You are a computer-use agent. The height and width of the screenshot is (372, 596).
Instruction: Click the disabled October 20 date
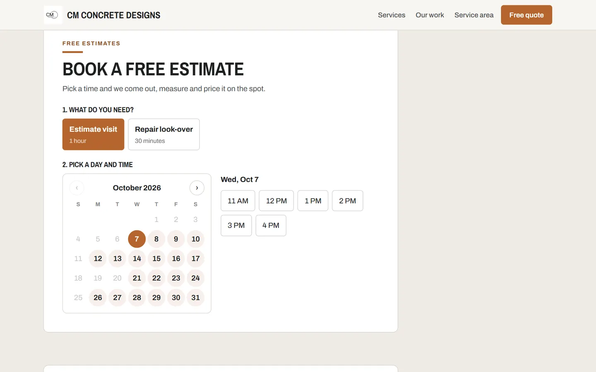coord(118,278)
